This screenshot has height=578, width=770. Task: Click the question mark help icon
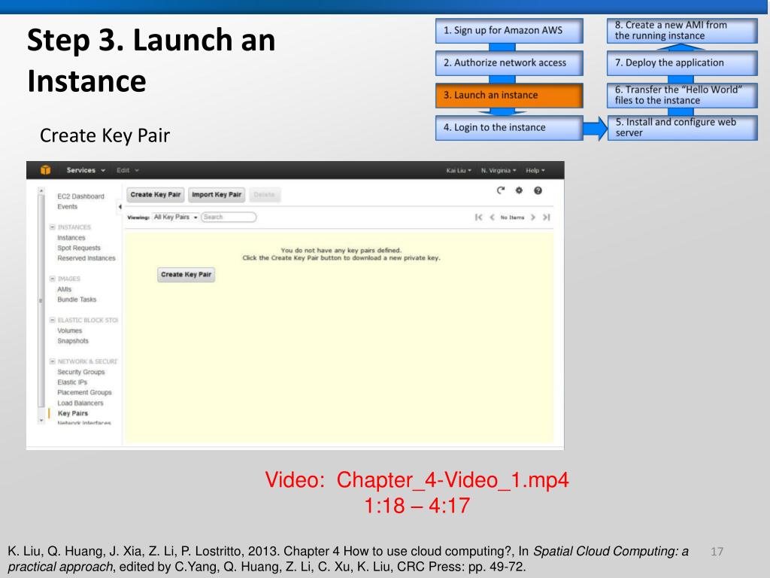pyautogui.click(x=538, y=190)
